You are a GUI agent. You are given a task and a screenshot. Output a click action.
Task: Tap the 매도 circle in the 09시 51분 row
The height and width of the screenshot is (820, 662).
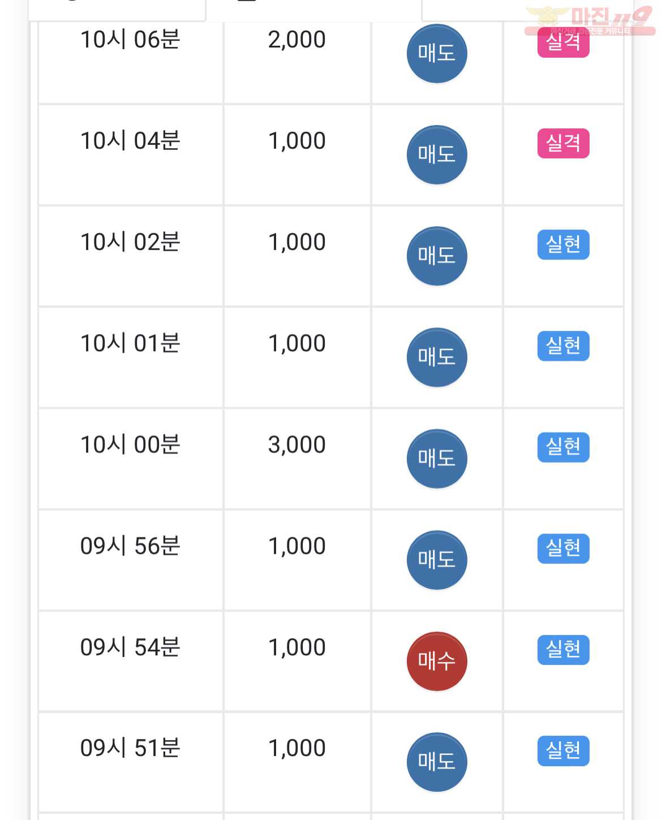coord(437,762)
